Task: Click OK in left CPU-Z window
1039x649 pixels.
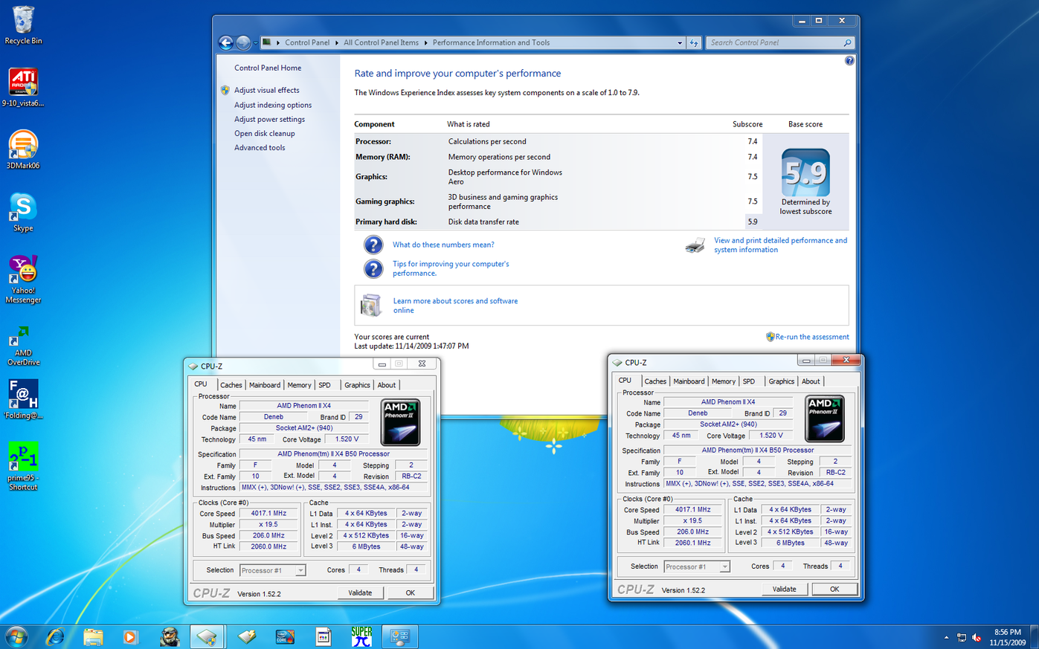Action: [410, 593]
